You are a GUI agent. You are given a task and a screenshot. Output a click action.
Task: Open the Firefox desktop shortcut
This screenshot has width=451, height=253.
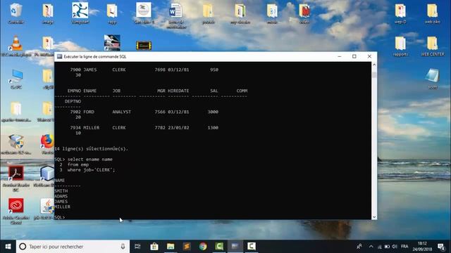[47, 141]
